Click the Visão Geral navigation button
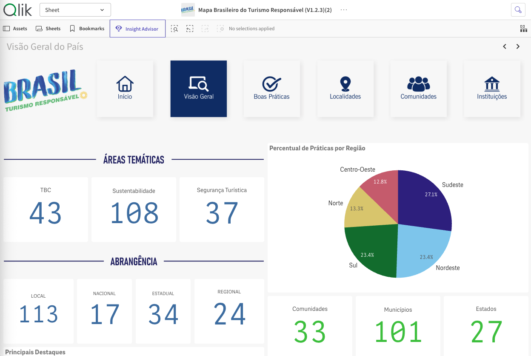Viewport: 531px width, 356px height. point(199,89)
